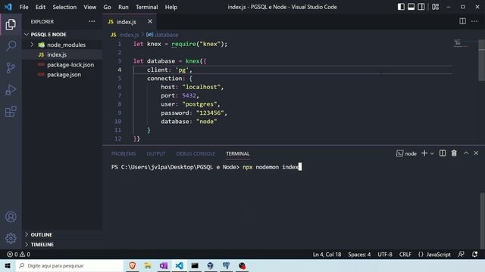
Task: Click the Windows Start button
Action: 8,265
